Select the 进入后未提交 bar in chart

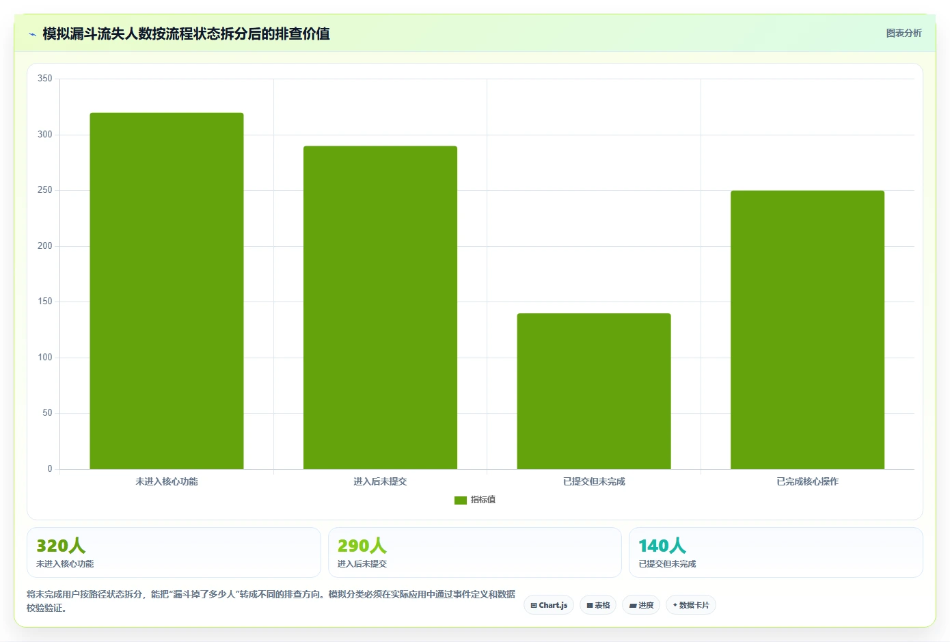(380, 307)
